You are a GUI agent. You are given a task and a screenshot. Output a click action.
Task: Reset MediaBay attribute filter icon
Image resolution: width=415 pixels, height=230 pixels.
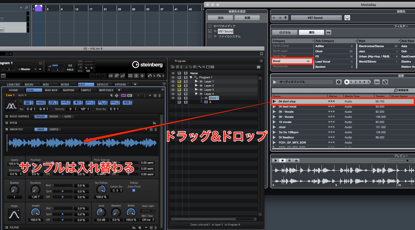point(329,32)
